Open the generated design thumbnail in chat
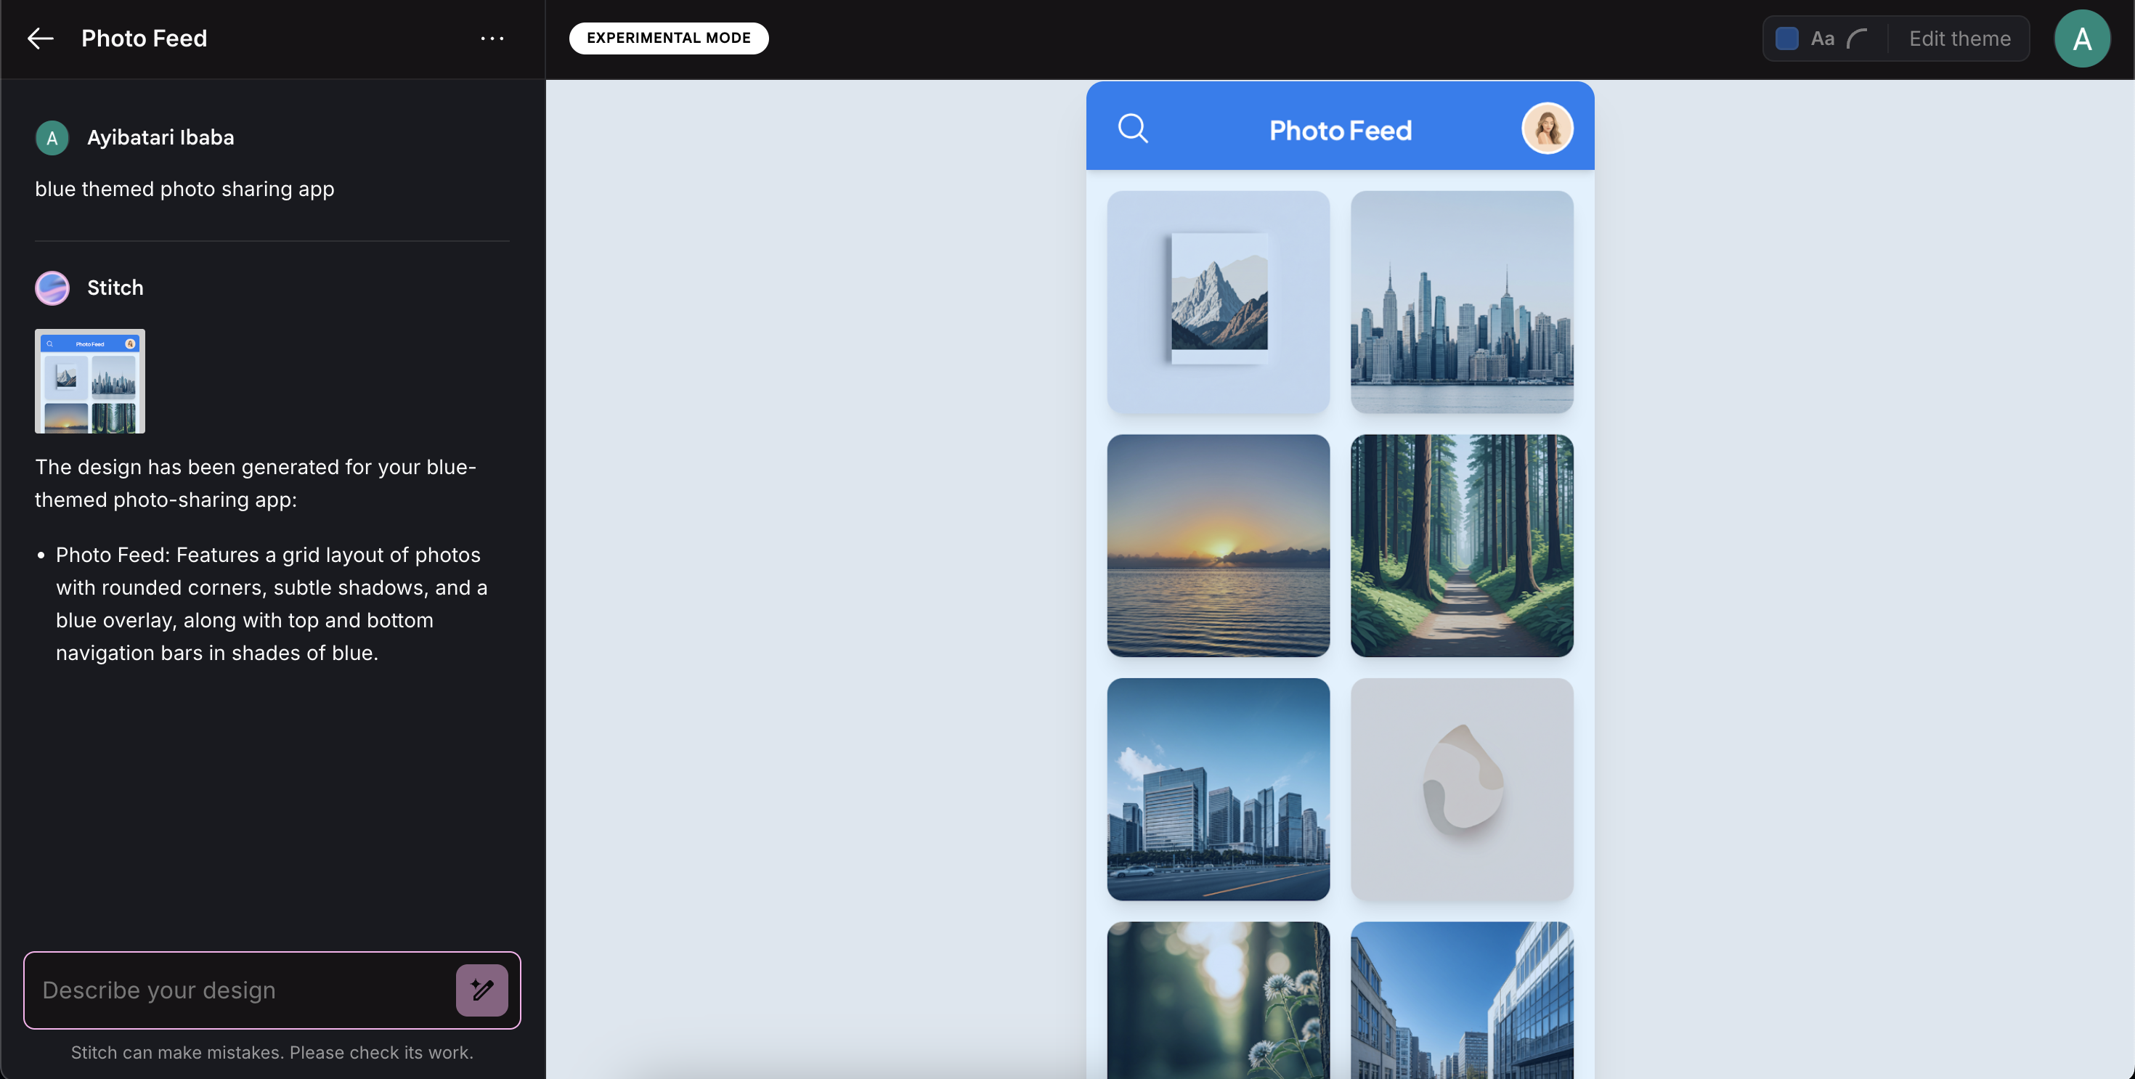 89,381
